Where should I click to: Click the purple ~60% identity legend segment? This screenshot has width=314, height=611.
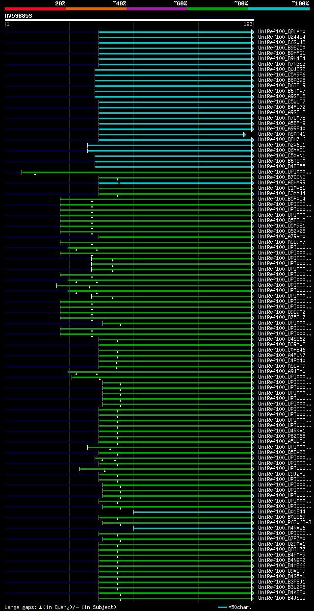point(157,9)
